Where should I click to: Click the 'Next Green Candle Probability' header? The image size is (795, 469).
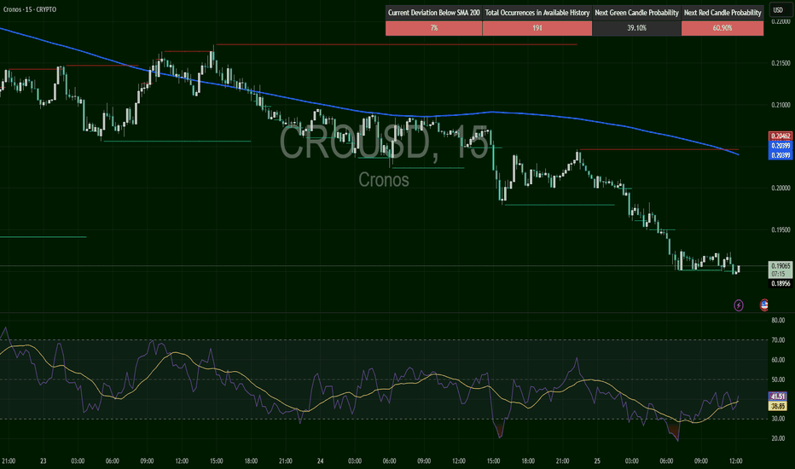coord(636,13)
